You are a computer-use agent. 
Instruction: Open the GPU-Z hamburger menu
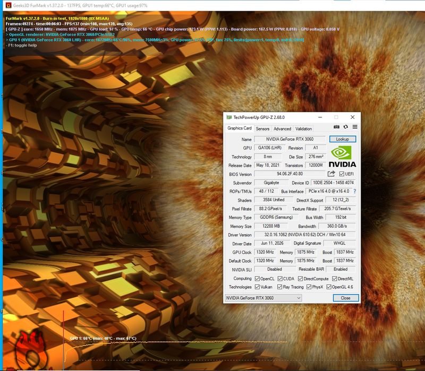coord(355,127)
